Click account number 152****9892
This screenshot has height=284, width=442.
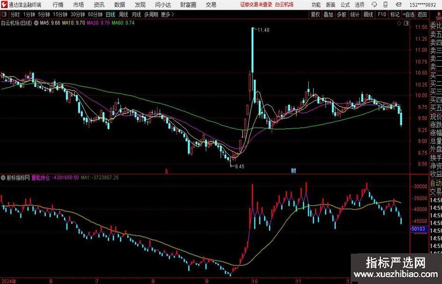[422, 5]
